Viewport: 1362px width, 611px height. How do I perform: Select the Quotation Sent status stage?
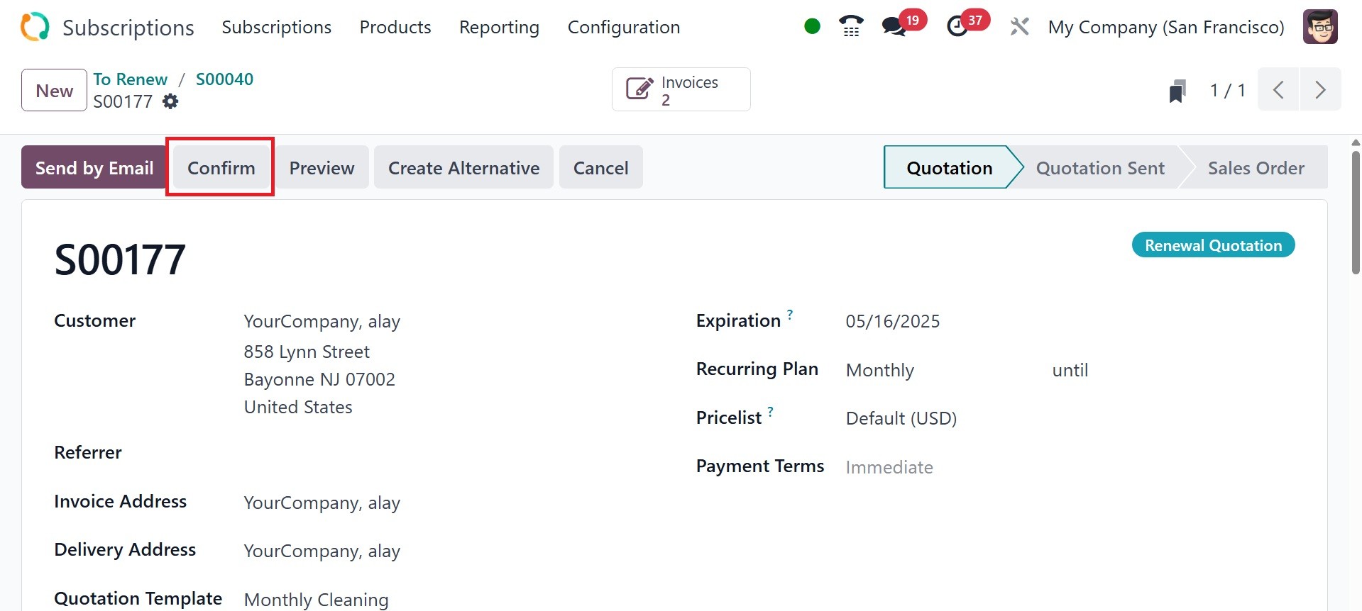(1100, 168)
